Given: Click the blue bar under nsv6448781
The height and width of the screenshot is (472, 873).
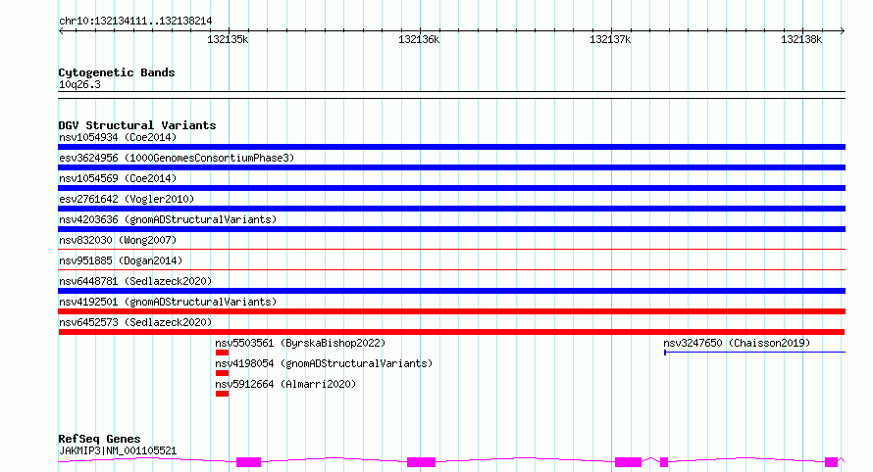Looking at the screenshot, I should (x=451, y=291).
